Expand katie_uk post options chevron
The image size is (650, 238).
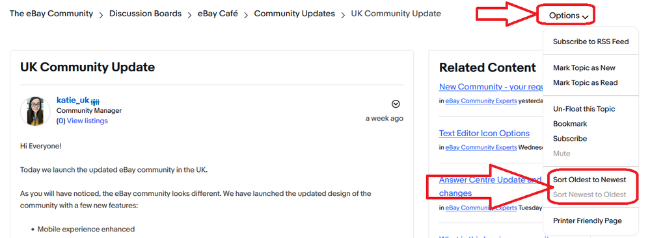click(x=396, y=104)
